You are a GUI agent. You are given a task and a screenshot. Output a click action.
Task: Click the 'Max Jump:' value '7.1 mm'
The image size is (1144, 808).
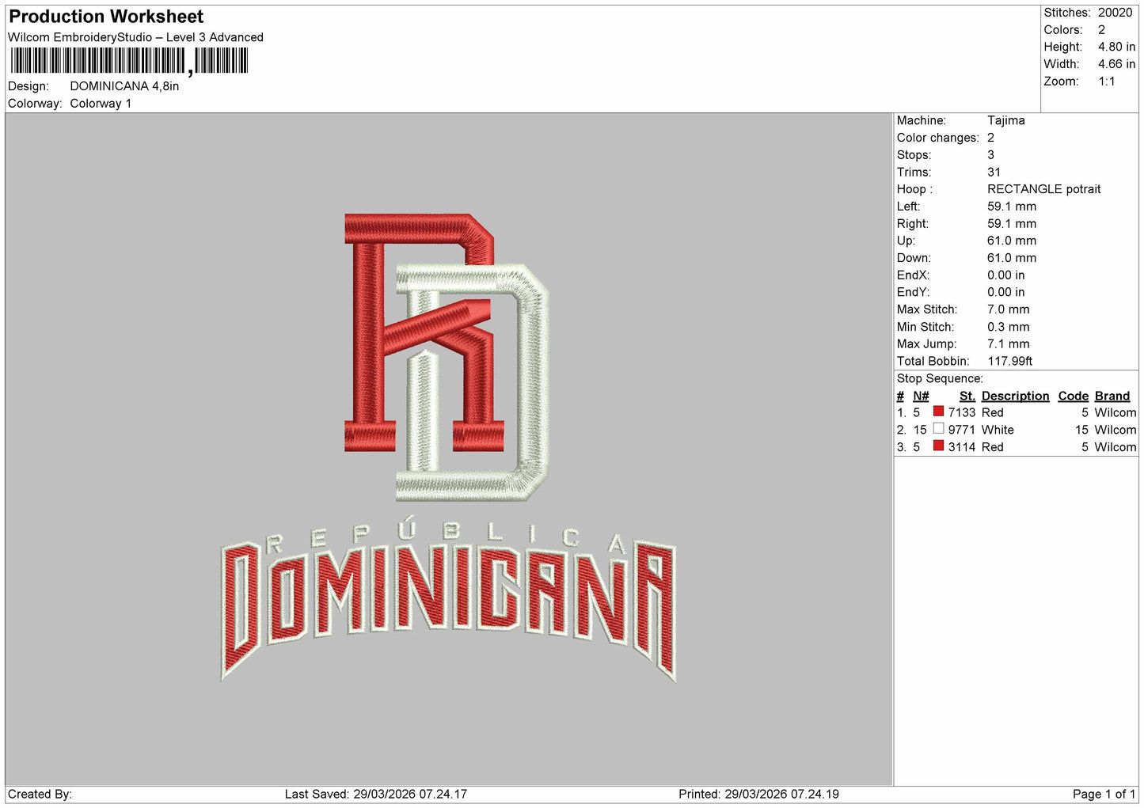(1008, 344)
